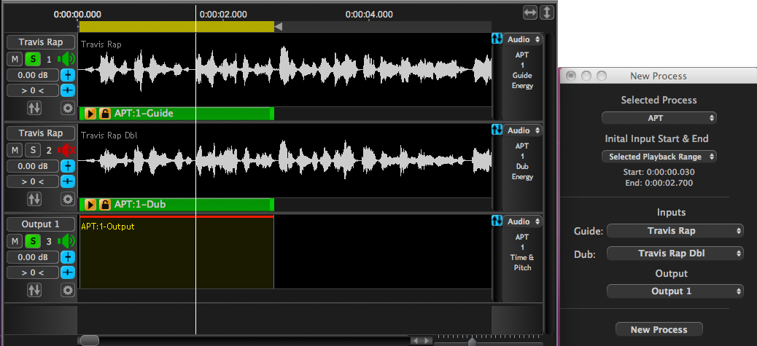Click track 2 up-down arrows icon
The height and width of the screenshot is (346, 757).
click(x=34, y=199)
